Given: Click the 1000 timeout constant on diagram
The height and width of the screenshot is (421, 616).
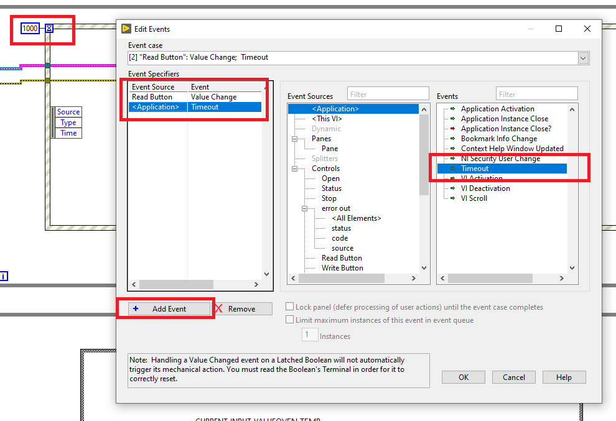Looking at the screenshot, I should [x=30, y=28].
